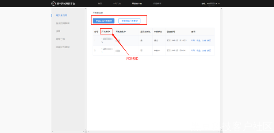Click the platform title 顺丰同城开放平台
The width and height of the screenshot is (274, 133).
tap(66, 4)
